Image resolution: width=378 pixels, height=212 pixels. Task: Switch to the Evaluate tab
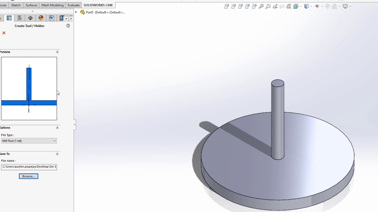pos(74,5)
